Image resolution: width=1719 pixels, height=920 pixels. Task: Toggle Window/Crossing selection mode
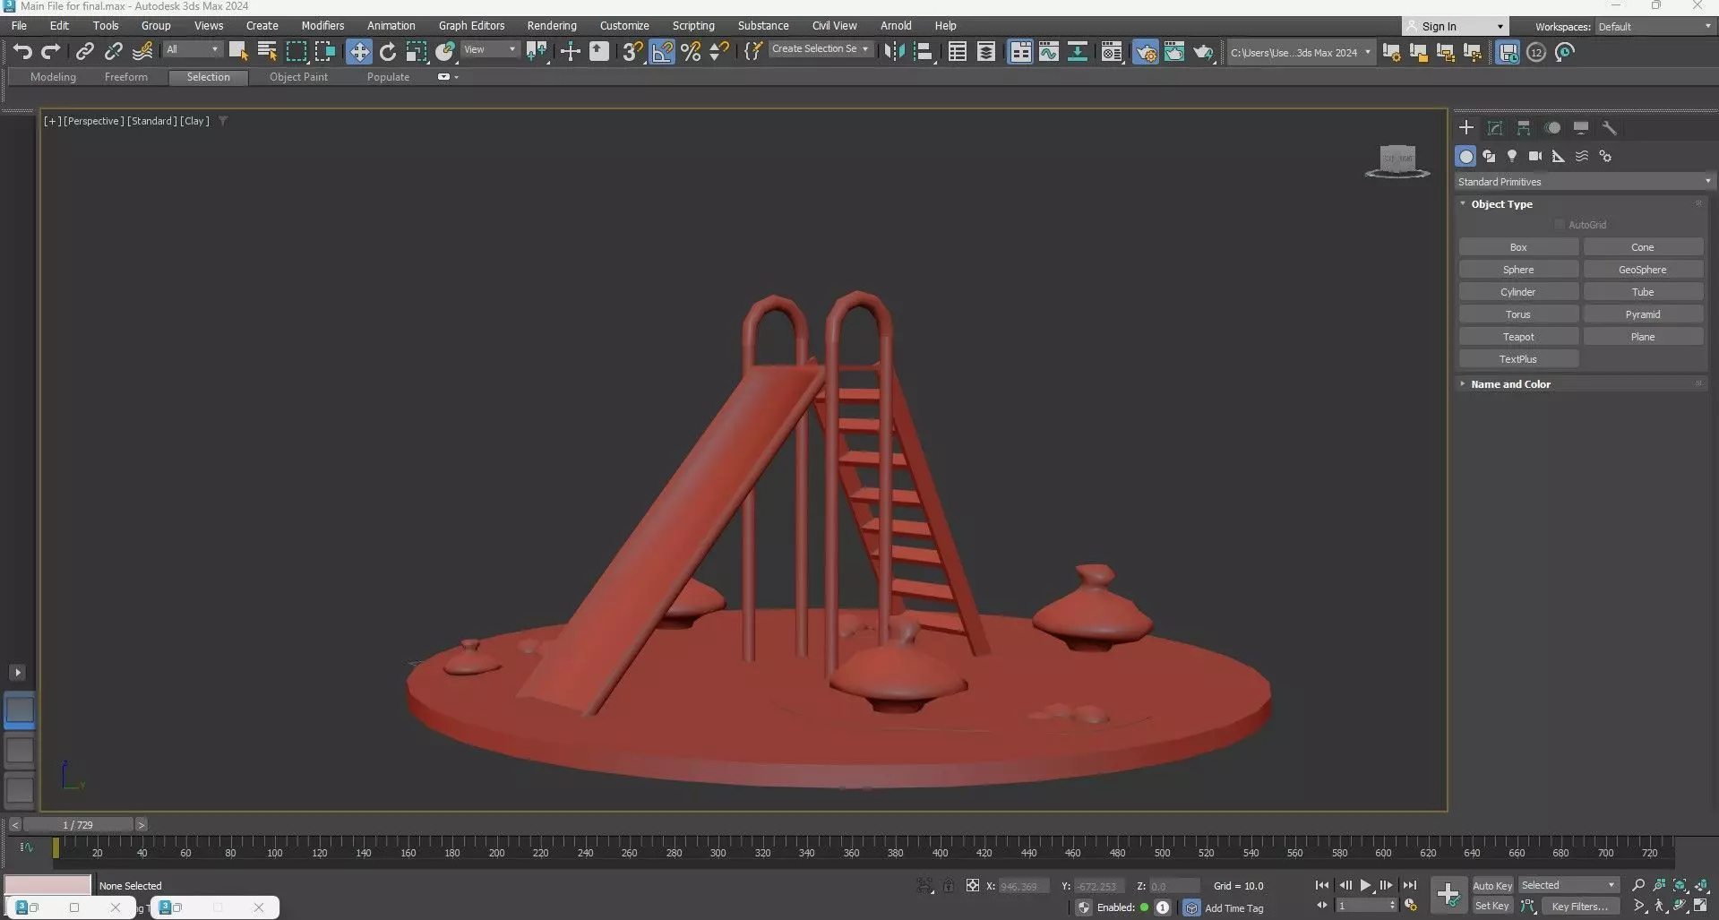pos(324,52)
